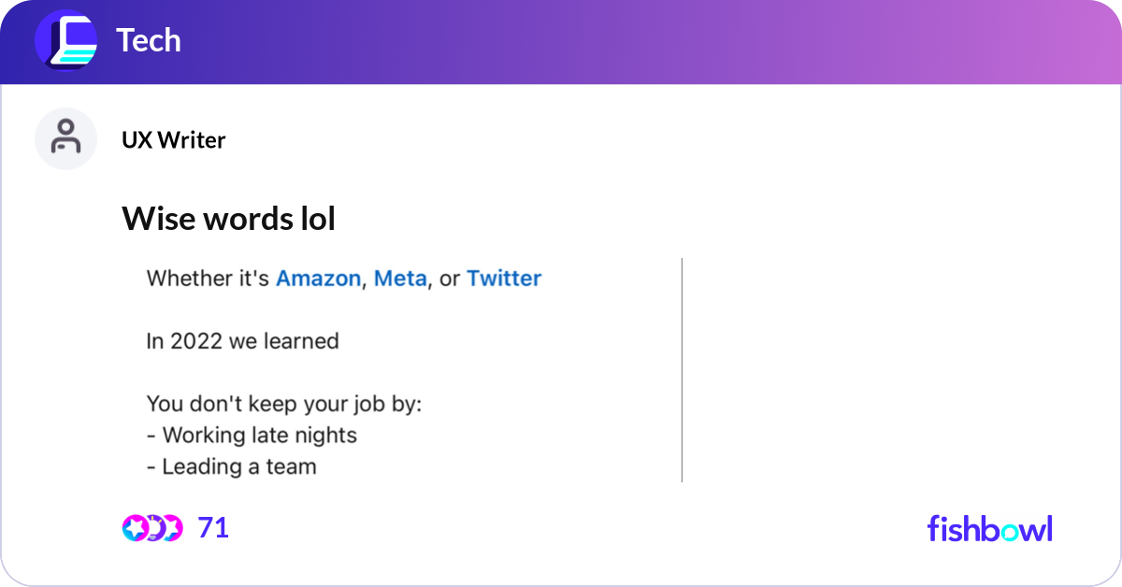1122x587 pixels.
Task: Follow the Twitter company link
Action: click(x=504, y=279)
